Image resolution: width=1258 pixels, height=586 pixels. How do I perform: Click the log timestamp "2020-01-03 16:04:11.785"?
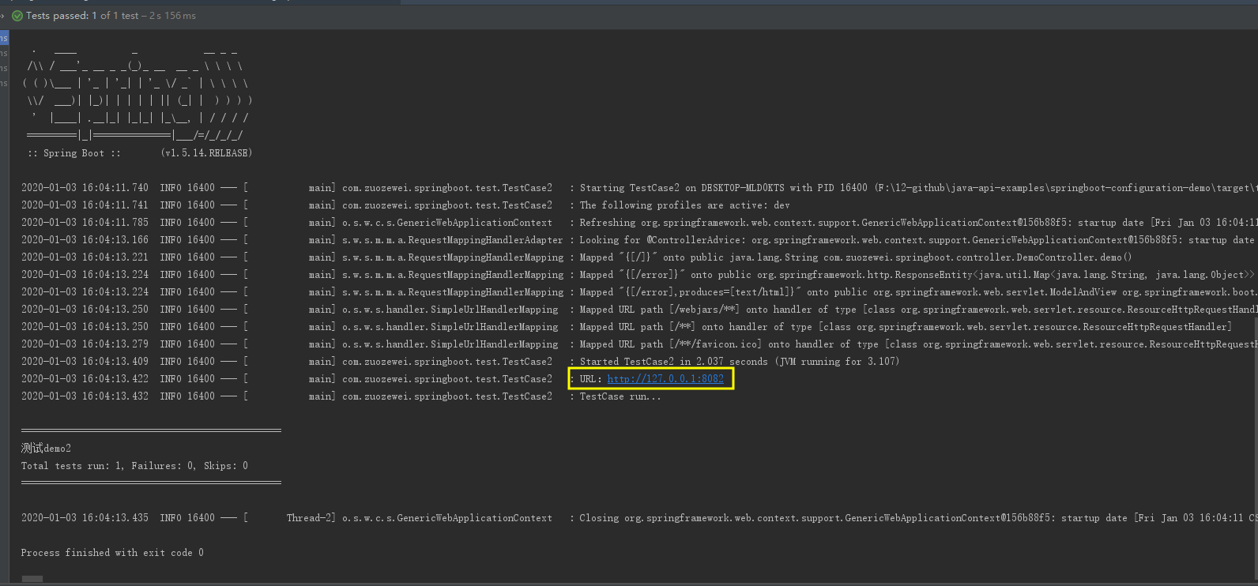tap(85, 223)
